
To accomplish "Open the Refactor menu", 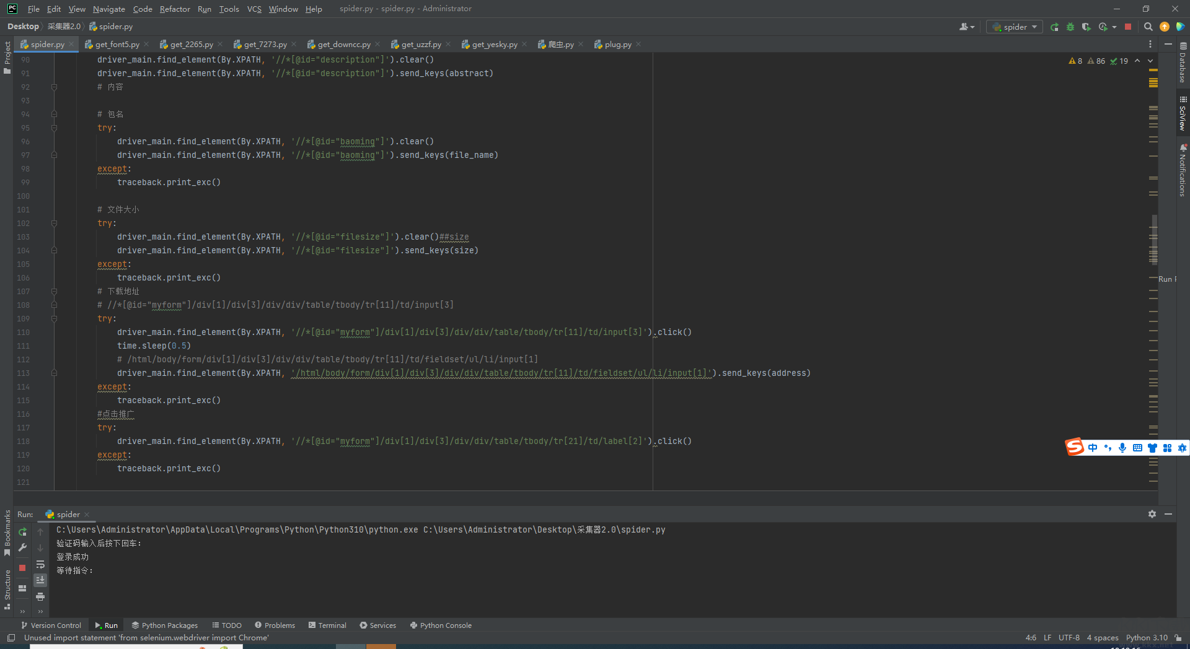I will click(x=174, y=9).
